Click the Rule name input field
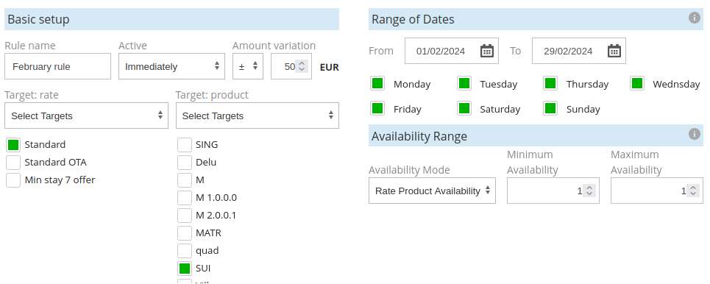The width and height of the screenshot is (710, 284). tap(57, 66)
